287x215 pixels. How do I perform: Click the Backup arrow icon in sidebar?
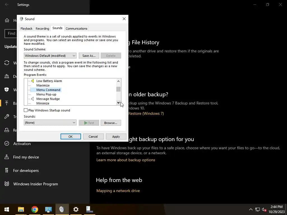(7, 103)
